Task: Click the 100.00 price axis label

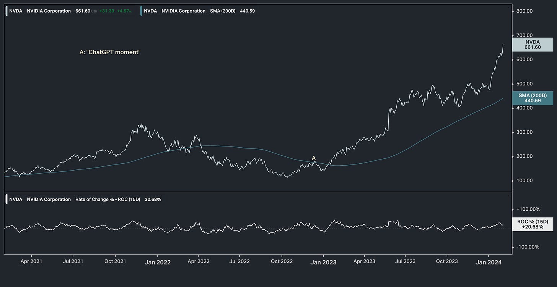Action: (x=524, y=181)
